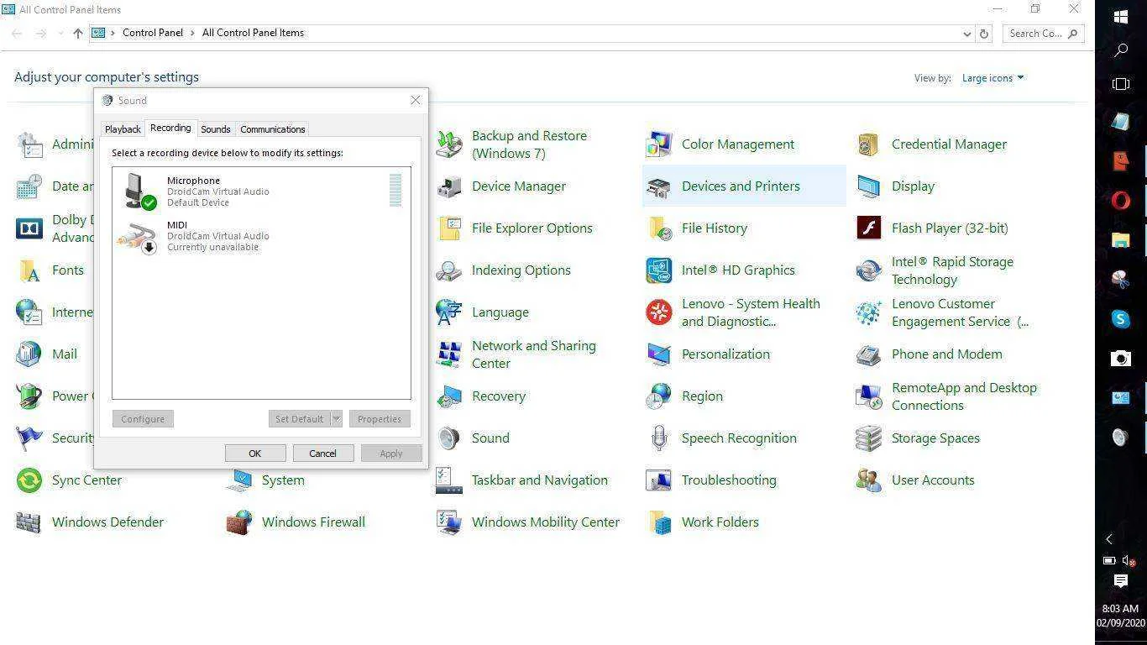1147x645 pixels.
Task: Open File Explorer from the taskbar
Action: click(x=1120, y=240)
